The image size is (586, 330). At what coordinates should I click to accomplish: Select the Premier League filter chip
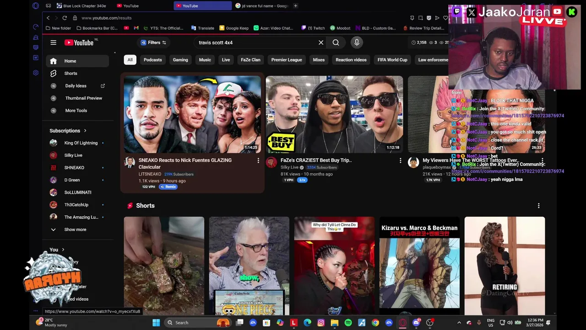pos(287,60)
